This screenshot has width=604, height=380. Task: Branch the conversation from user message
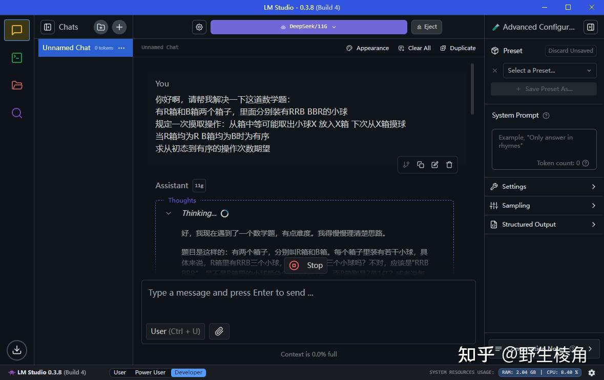point(406,165)
